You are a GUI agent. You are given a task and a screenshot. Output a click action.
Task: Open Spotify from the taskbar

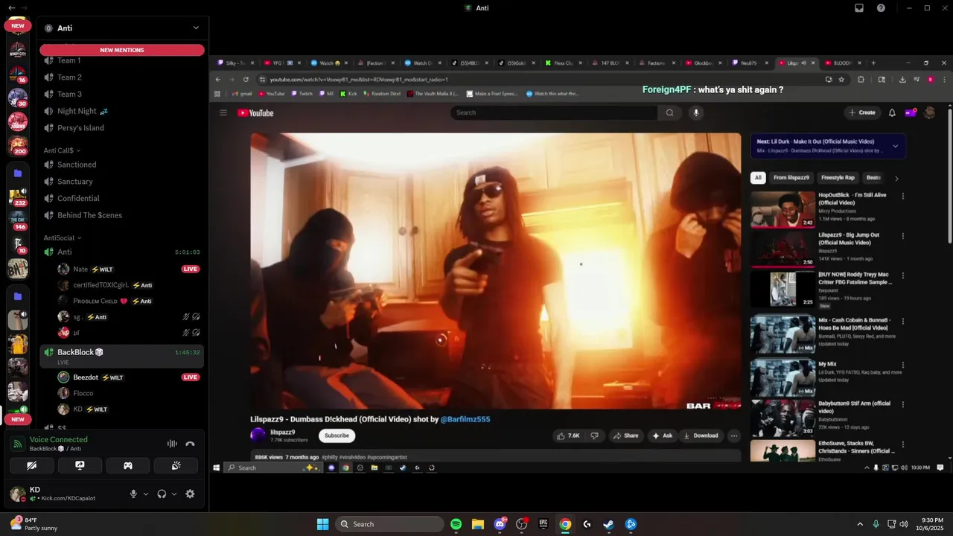pos(456,524)
